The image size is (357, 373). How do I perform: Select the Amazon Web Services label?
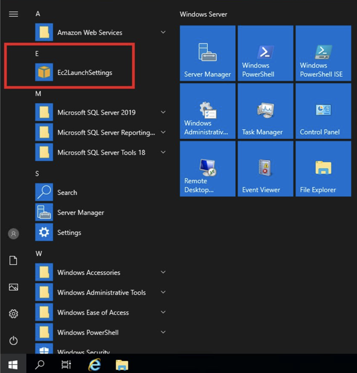[90, 32]
